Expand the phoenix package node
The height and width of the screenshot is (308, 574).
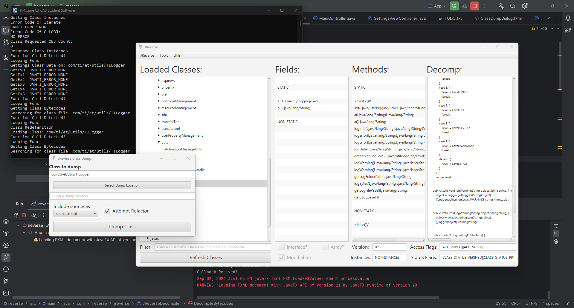coord(159,87)
